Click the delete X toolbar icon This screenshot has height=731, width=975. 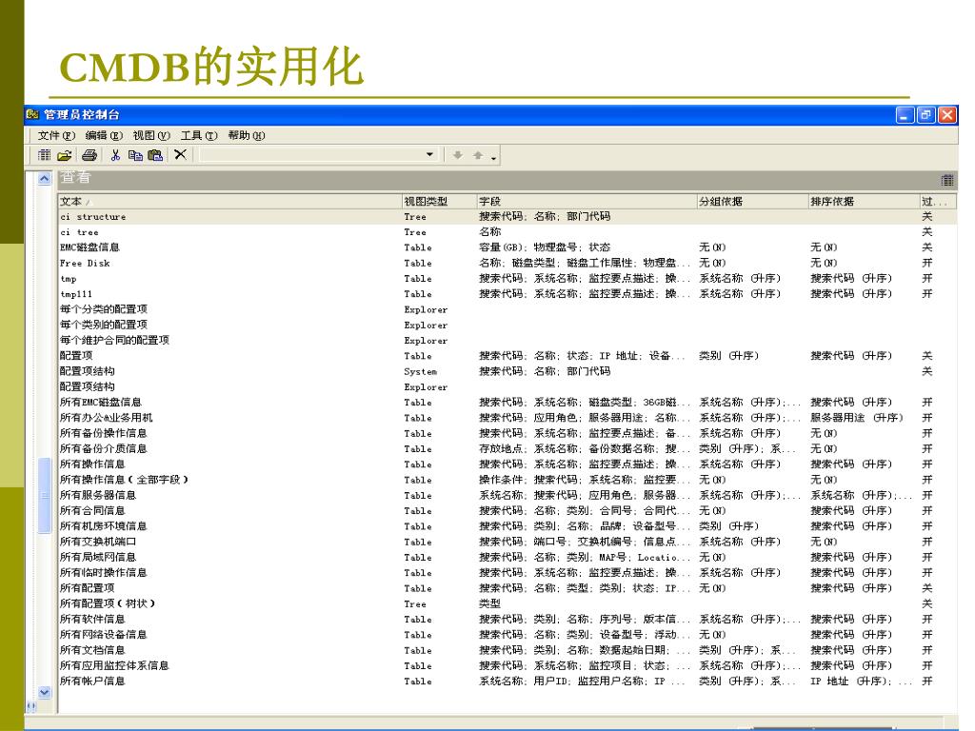180,155
